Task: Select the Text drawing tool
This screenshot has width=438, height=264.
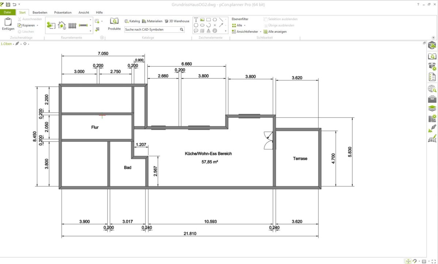Action: pos(196,20)
